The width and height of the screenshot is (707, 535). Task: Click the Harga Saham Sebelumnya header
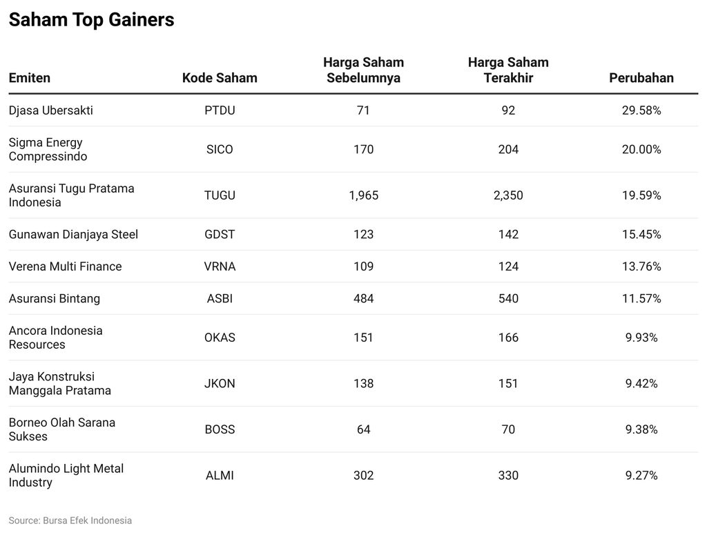tap(363, 70)
